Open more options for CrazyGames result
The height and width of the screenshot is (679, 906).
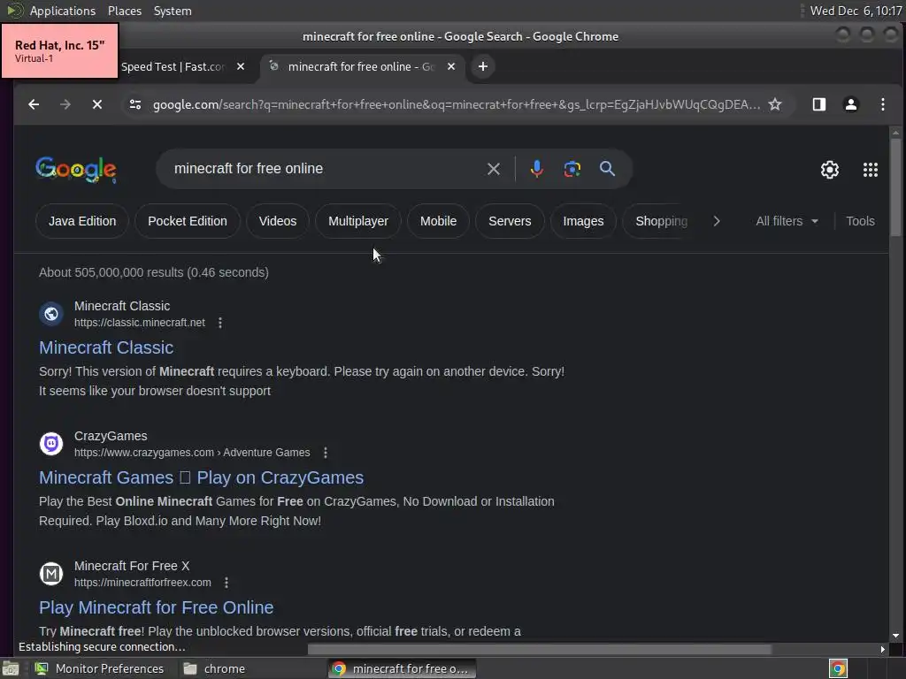326,453
